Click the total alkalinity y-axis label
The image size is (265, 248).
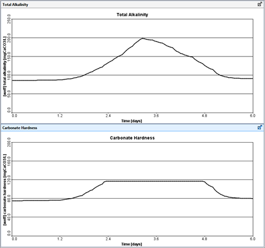coord(5,66)
